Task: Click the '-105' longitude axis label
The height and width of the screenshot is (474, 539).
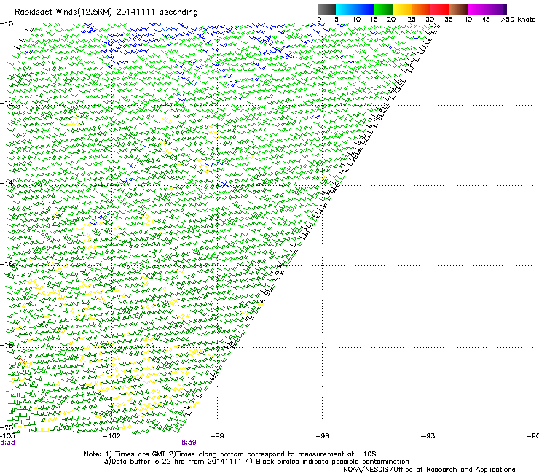Action: click(7, 436)
